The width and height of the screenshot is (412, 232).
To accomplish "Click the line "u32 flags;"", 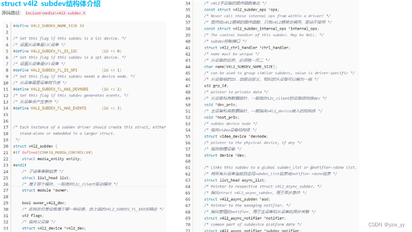I will pyautogui.click(x=33, y=215).
